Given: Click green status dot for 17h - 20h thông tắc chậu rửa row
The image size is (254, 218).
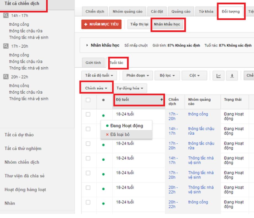Looking at the screenshot, I should 103,145.
